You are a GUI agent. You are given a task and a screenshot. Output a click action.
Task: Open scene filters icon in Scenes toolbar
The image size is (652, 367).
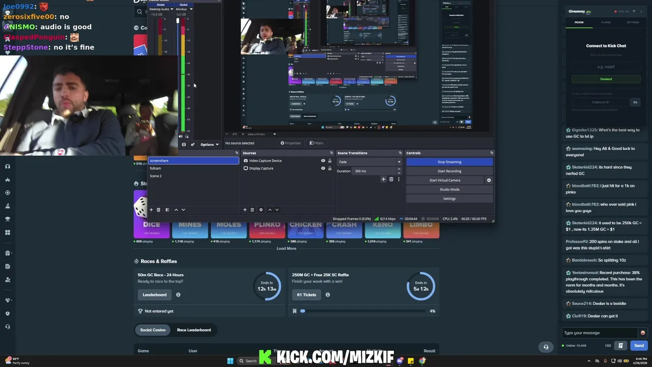167,209
